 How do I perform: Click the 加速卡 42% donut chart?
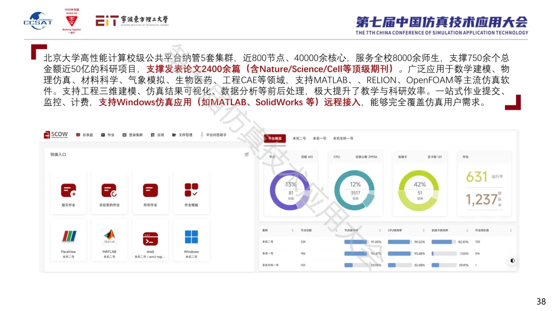(419, 190)
